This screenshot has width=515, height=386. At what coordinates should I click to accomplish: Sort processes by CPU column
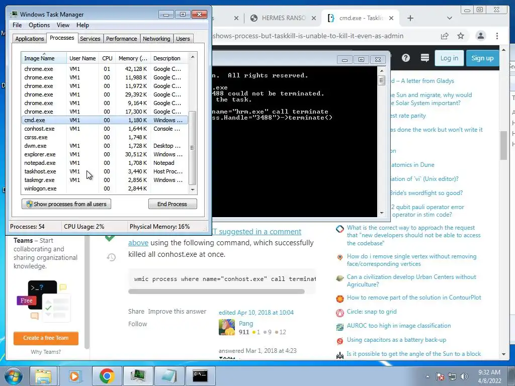(107, 58)
